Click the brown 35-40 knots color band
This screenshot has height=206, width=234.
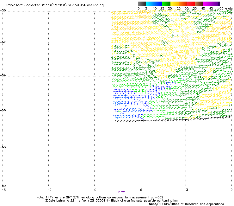199,4
